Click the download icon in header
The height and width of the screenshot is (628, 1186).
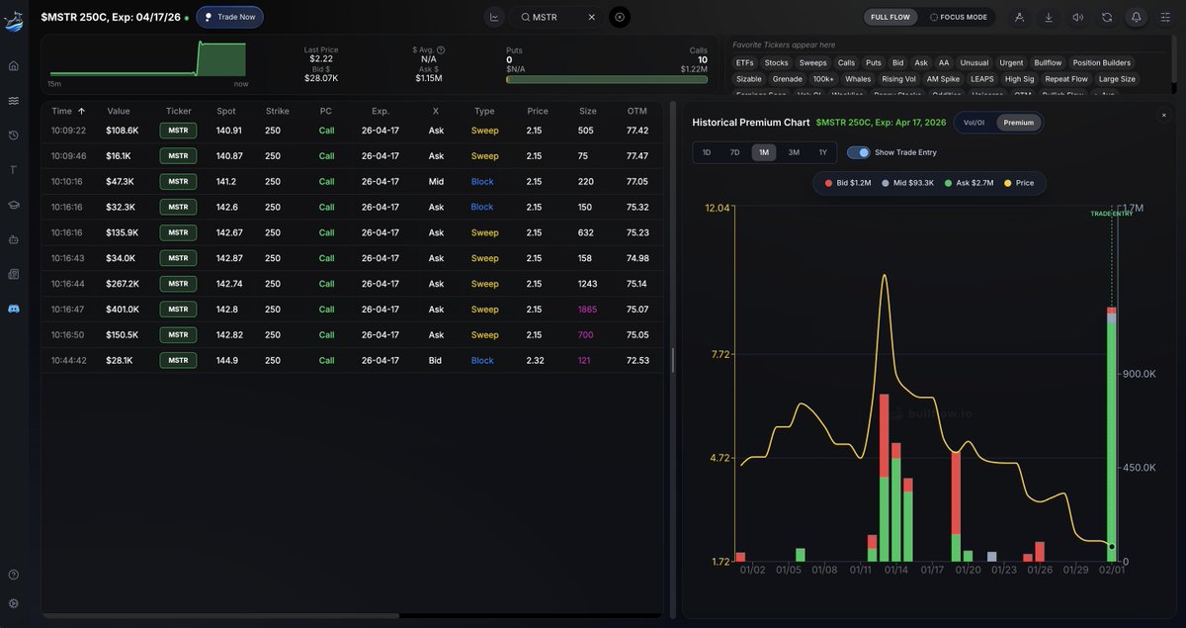pos(1049,17)
